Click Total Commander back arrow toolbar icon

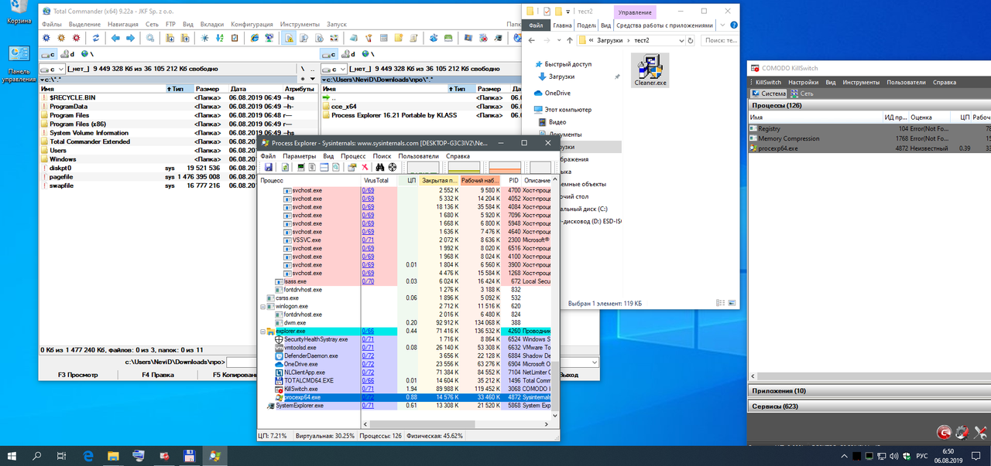115,37
